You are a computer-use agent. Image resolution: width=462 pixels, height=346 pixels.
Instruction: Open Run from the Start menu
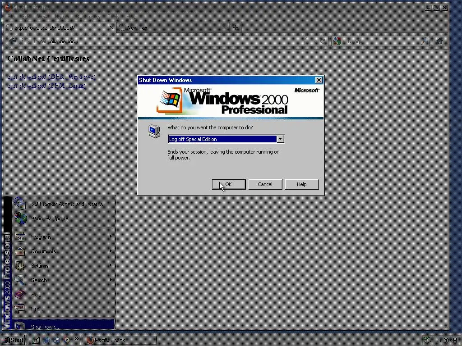pos(63,309)
